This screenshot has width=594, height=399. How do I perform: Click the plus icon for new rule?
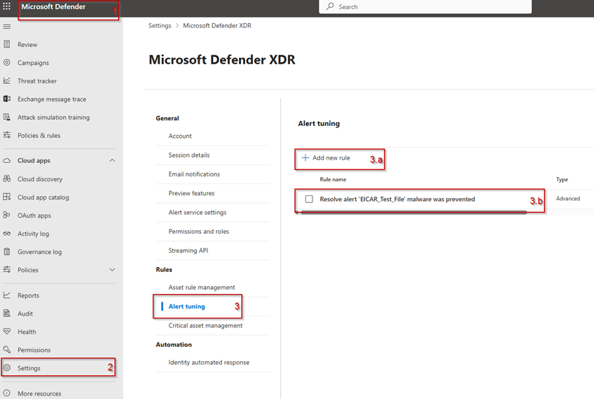point(305,157)
